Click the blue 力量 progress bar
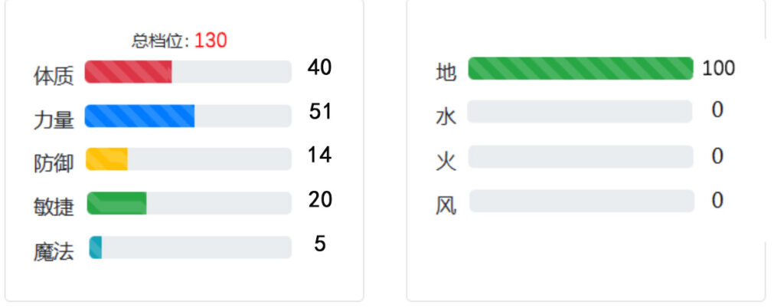Viewport: 784px width, 308px height. 188,116
